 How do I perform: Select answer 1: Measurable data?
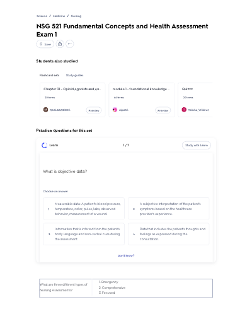point(84,209)
